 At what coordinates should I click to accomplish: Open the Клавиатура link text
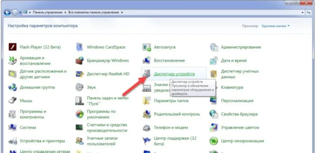click(232, 87)
